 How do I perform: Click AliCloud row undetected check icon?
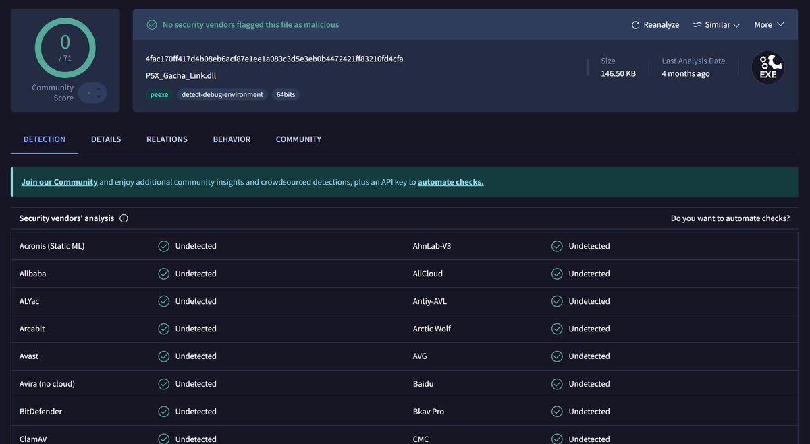[x=557, y=274]
